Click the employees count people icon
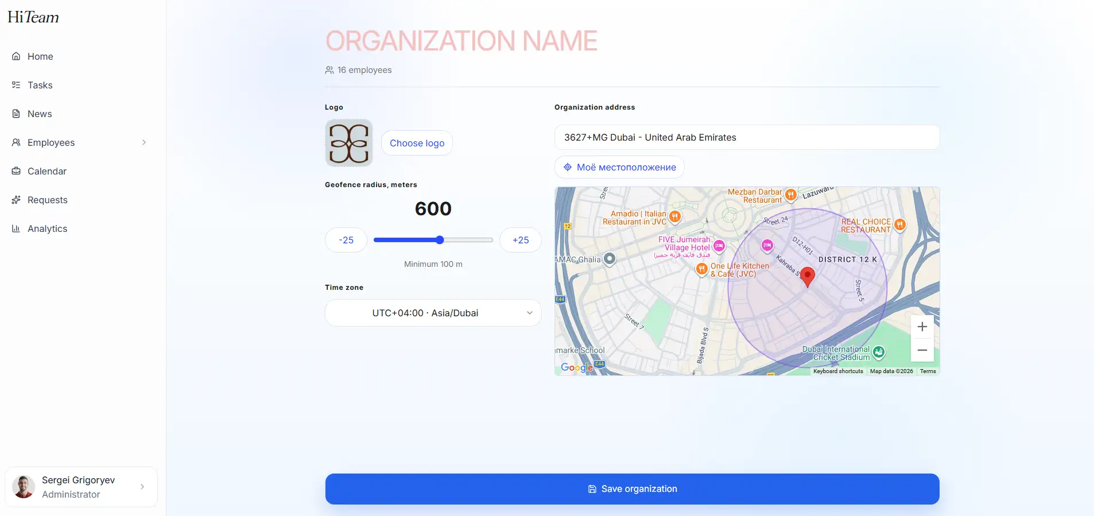This screenshot has height=516, width=1094. 329,70
